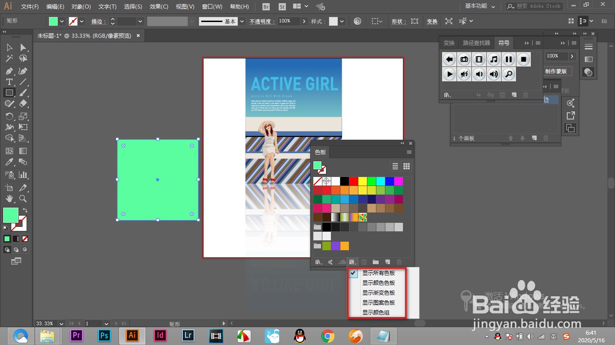Screen dimensions: 615x345
Task: Choose 显示颜色色板 from popup menu
Action: [x=378, y=283]
